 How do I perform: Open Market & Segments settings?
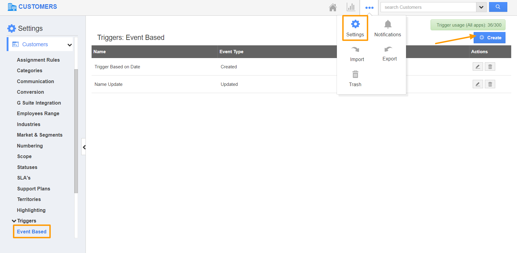(40, 135)
